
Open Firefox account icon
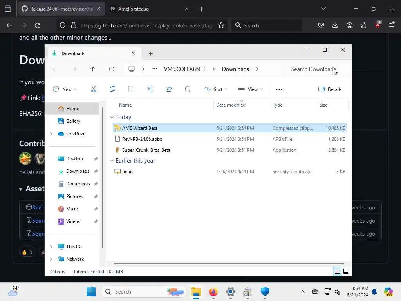pos(349,25)
